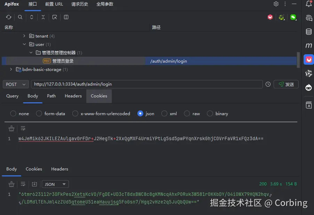Click the response format broom icon
Viewport: 314px width, 215px height.
[x=11, y=184]
